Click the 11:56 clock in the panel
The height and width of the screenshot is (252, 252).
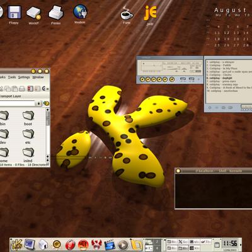click(x=230, y=244)
